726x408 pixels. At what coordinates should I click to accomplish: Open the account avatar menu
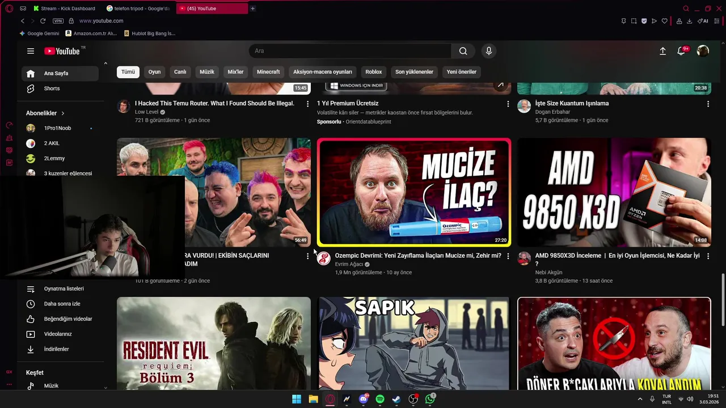703,51
